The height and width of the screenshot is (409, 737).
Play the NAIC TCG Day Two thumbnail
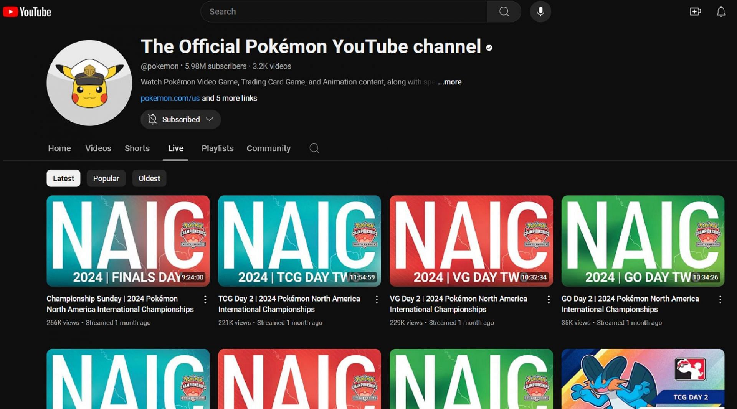click(x=299, y=241)
